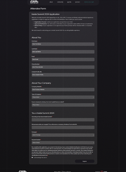The image size is (126, 172).
Task: Click the 'Did someone refer you' field
Action: point(63,127)
